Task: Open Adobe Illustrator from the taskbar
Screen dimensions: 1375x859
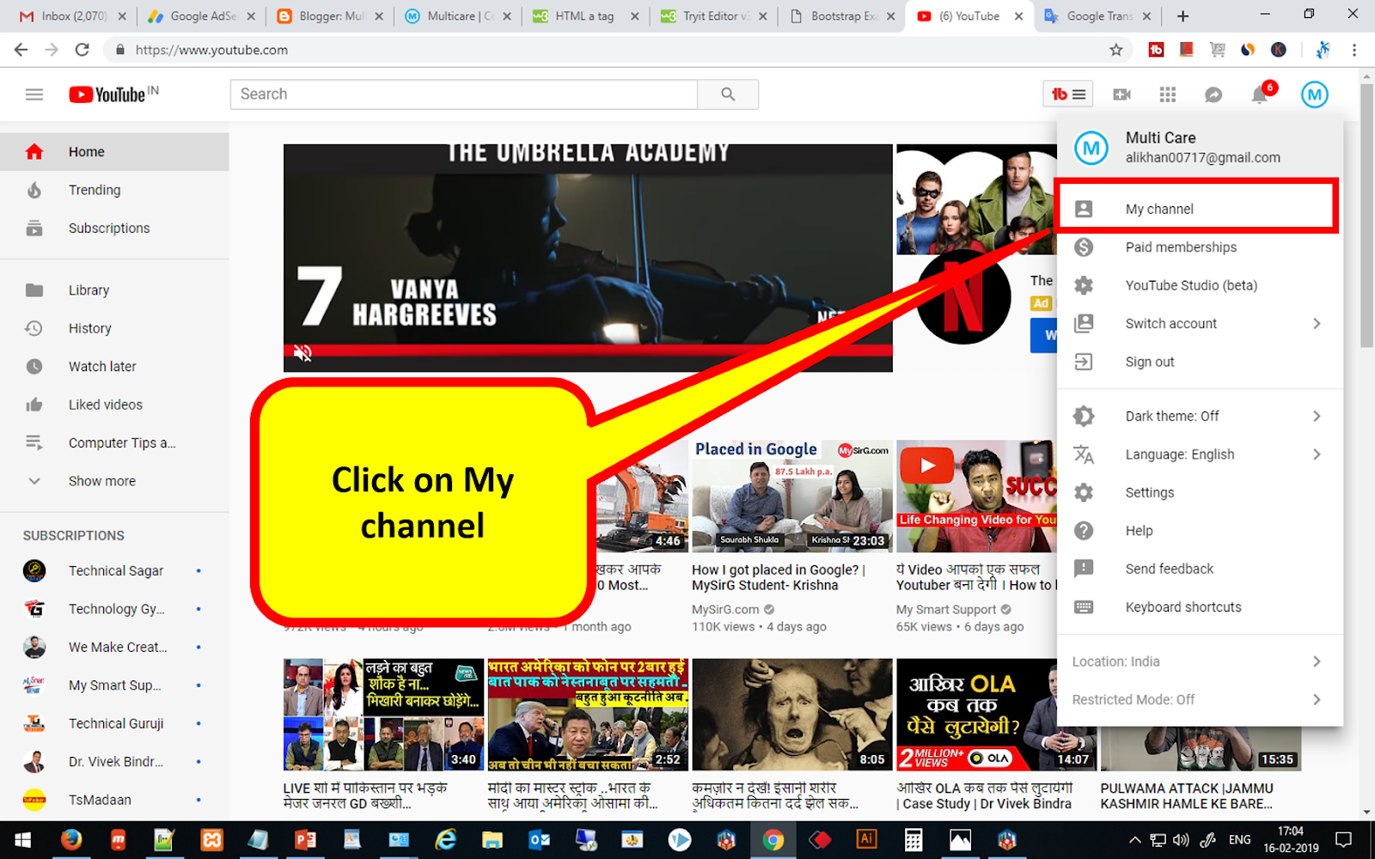Action: pyautogui.click(x=867, y=839)
